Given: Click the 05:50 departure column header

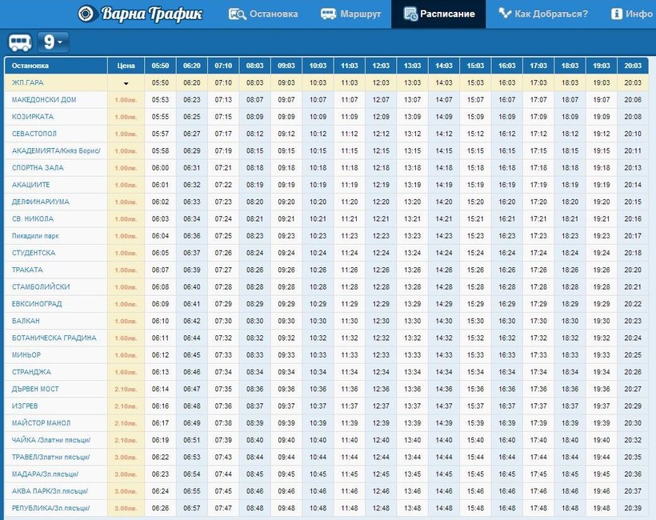Looking at the screenshot, I should pyautogui.click(x=160, y=66).
